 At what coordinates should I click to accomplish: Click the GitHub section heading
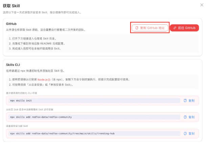click(11, 24)
